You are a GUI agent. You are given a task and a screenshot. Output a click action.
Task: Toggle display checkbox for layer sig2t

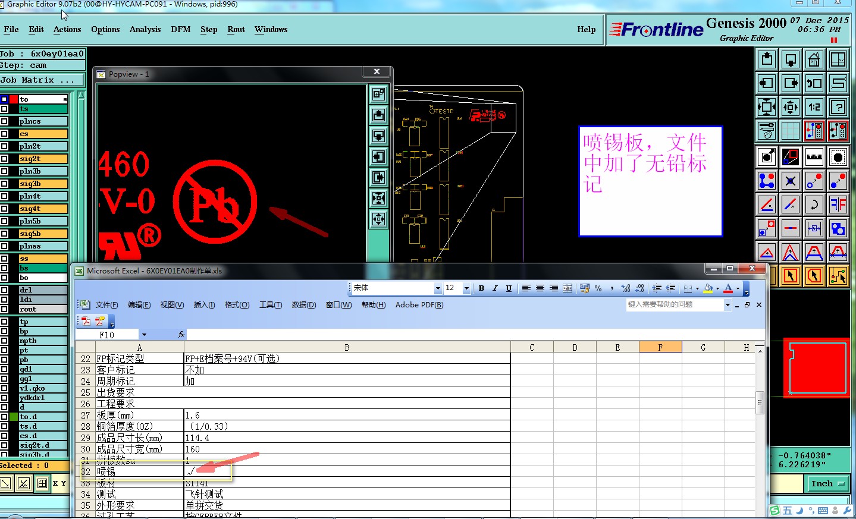pyautogui.click(x=4, y=159)
